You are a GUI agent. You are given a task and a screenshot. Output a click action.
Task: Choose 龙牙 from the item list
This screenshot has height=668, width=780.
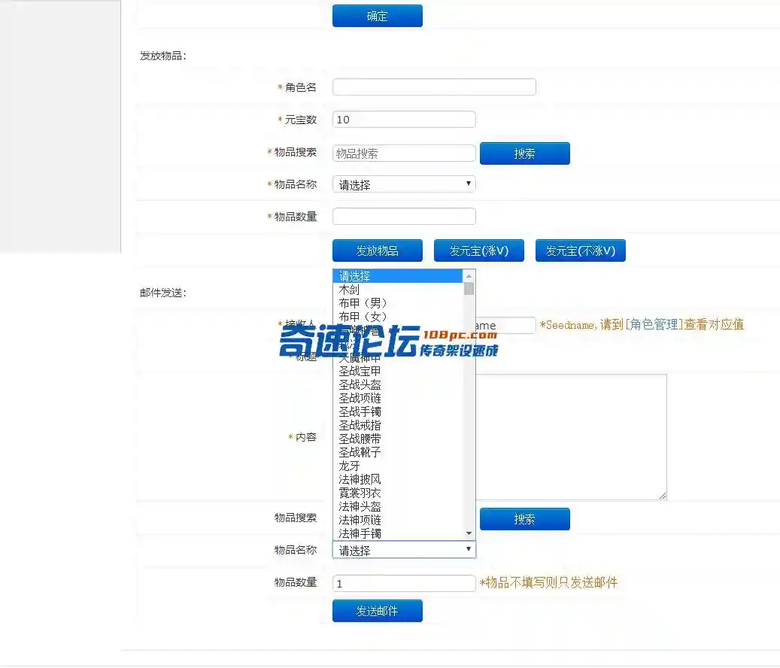pyautogui.click(x=398, y=466)
